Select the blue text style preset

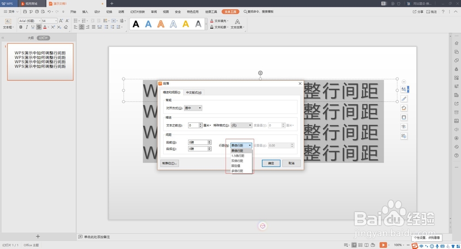148,24
